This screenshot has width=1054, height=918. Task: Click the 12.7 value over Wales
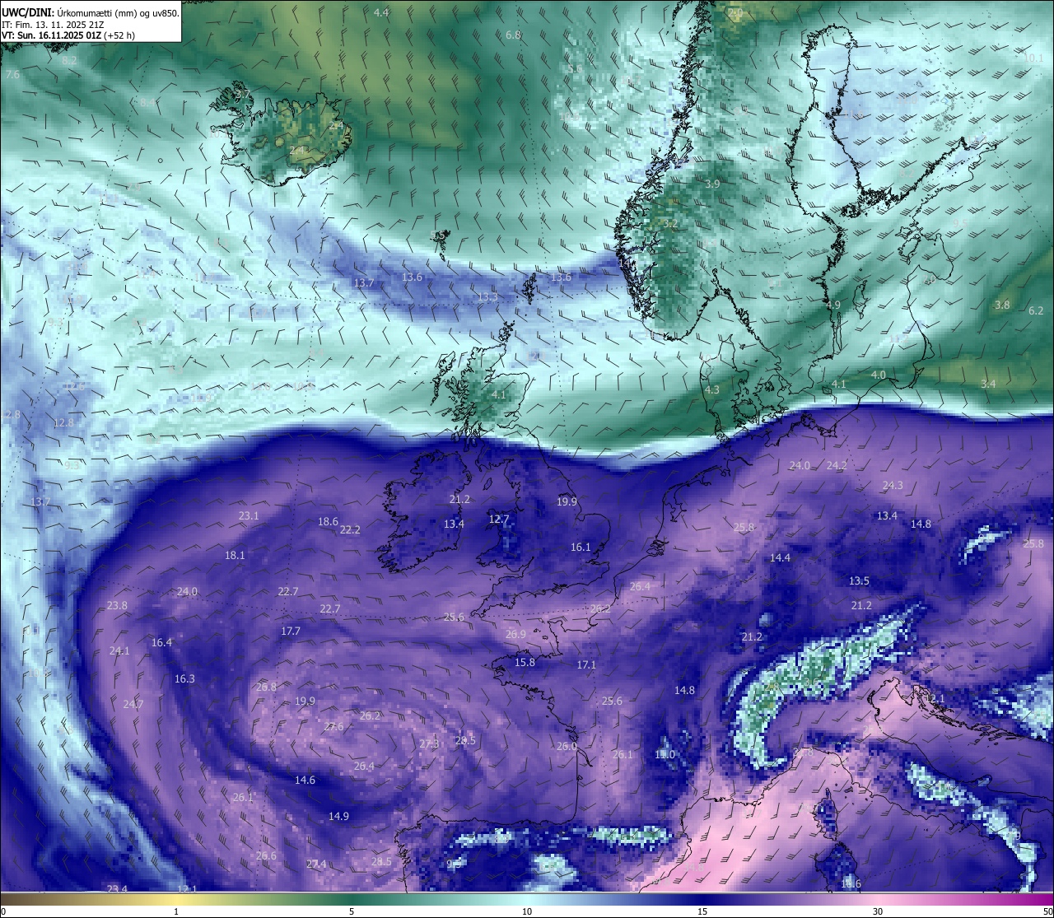pyautogui.click(x=499, y=519)
